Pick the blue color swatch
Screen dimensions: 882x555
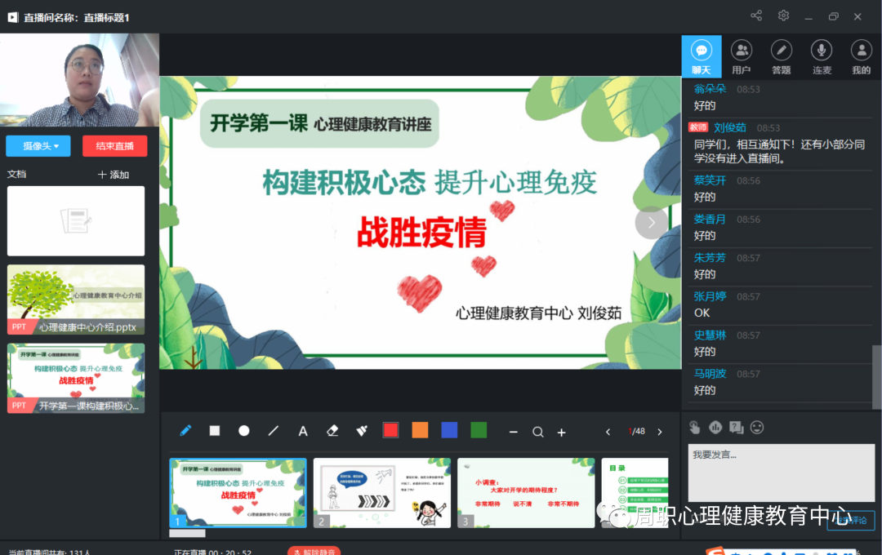click(x=449, y=430)
